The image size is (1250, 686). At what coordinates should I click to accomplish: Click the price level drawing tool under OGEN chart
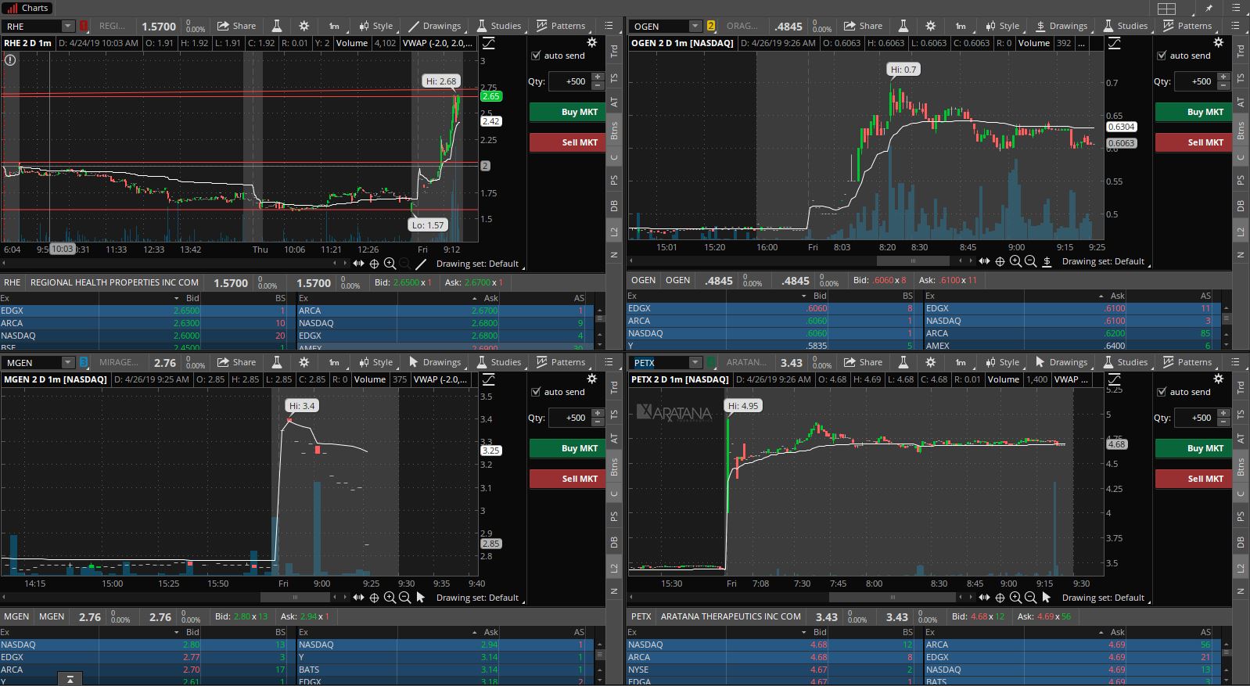click(1047, 261)
